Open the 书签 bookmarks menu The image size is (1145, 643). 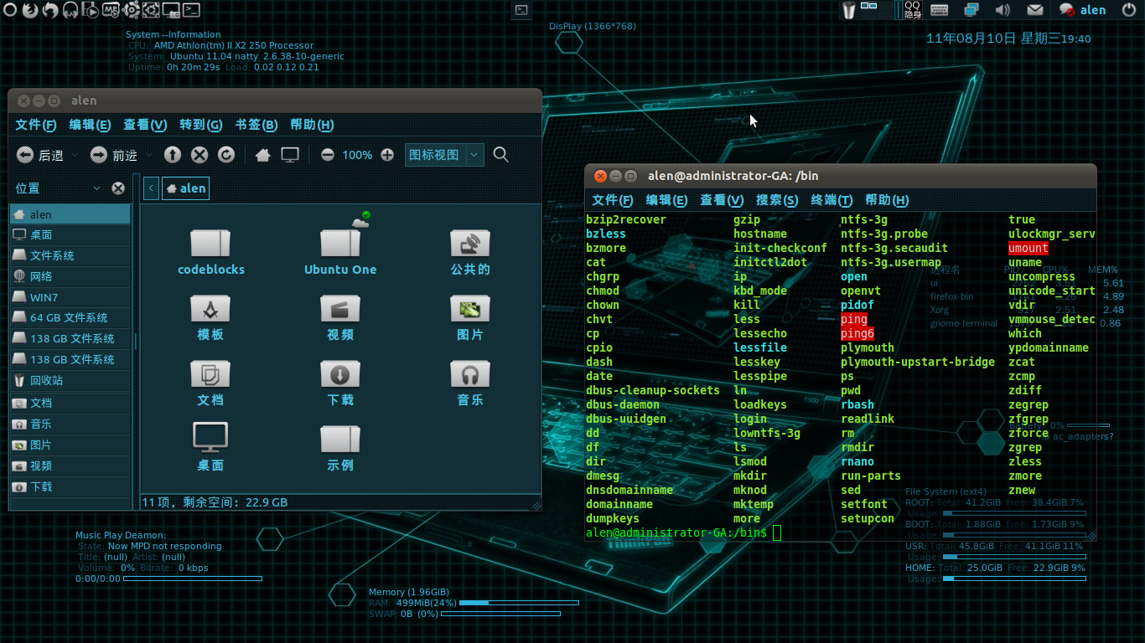[256, 125]
